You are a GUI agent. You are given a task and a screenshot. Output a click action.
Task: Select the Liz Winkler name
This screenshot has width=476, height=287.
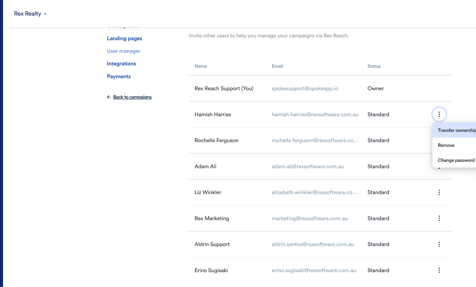click(x=208, y=192)
